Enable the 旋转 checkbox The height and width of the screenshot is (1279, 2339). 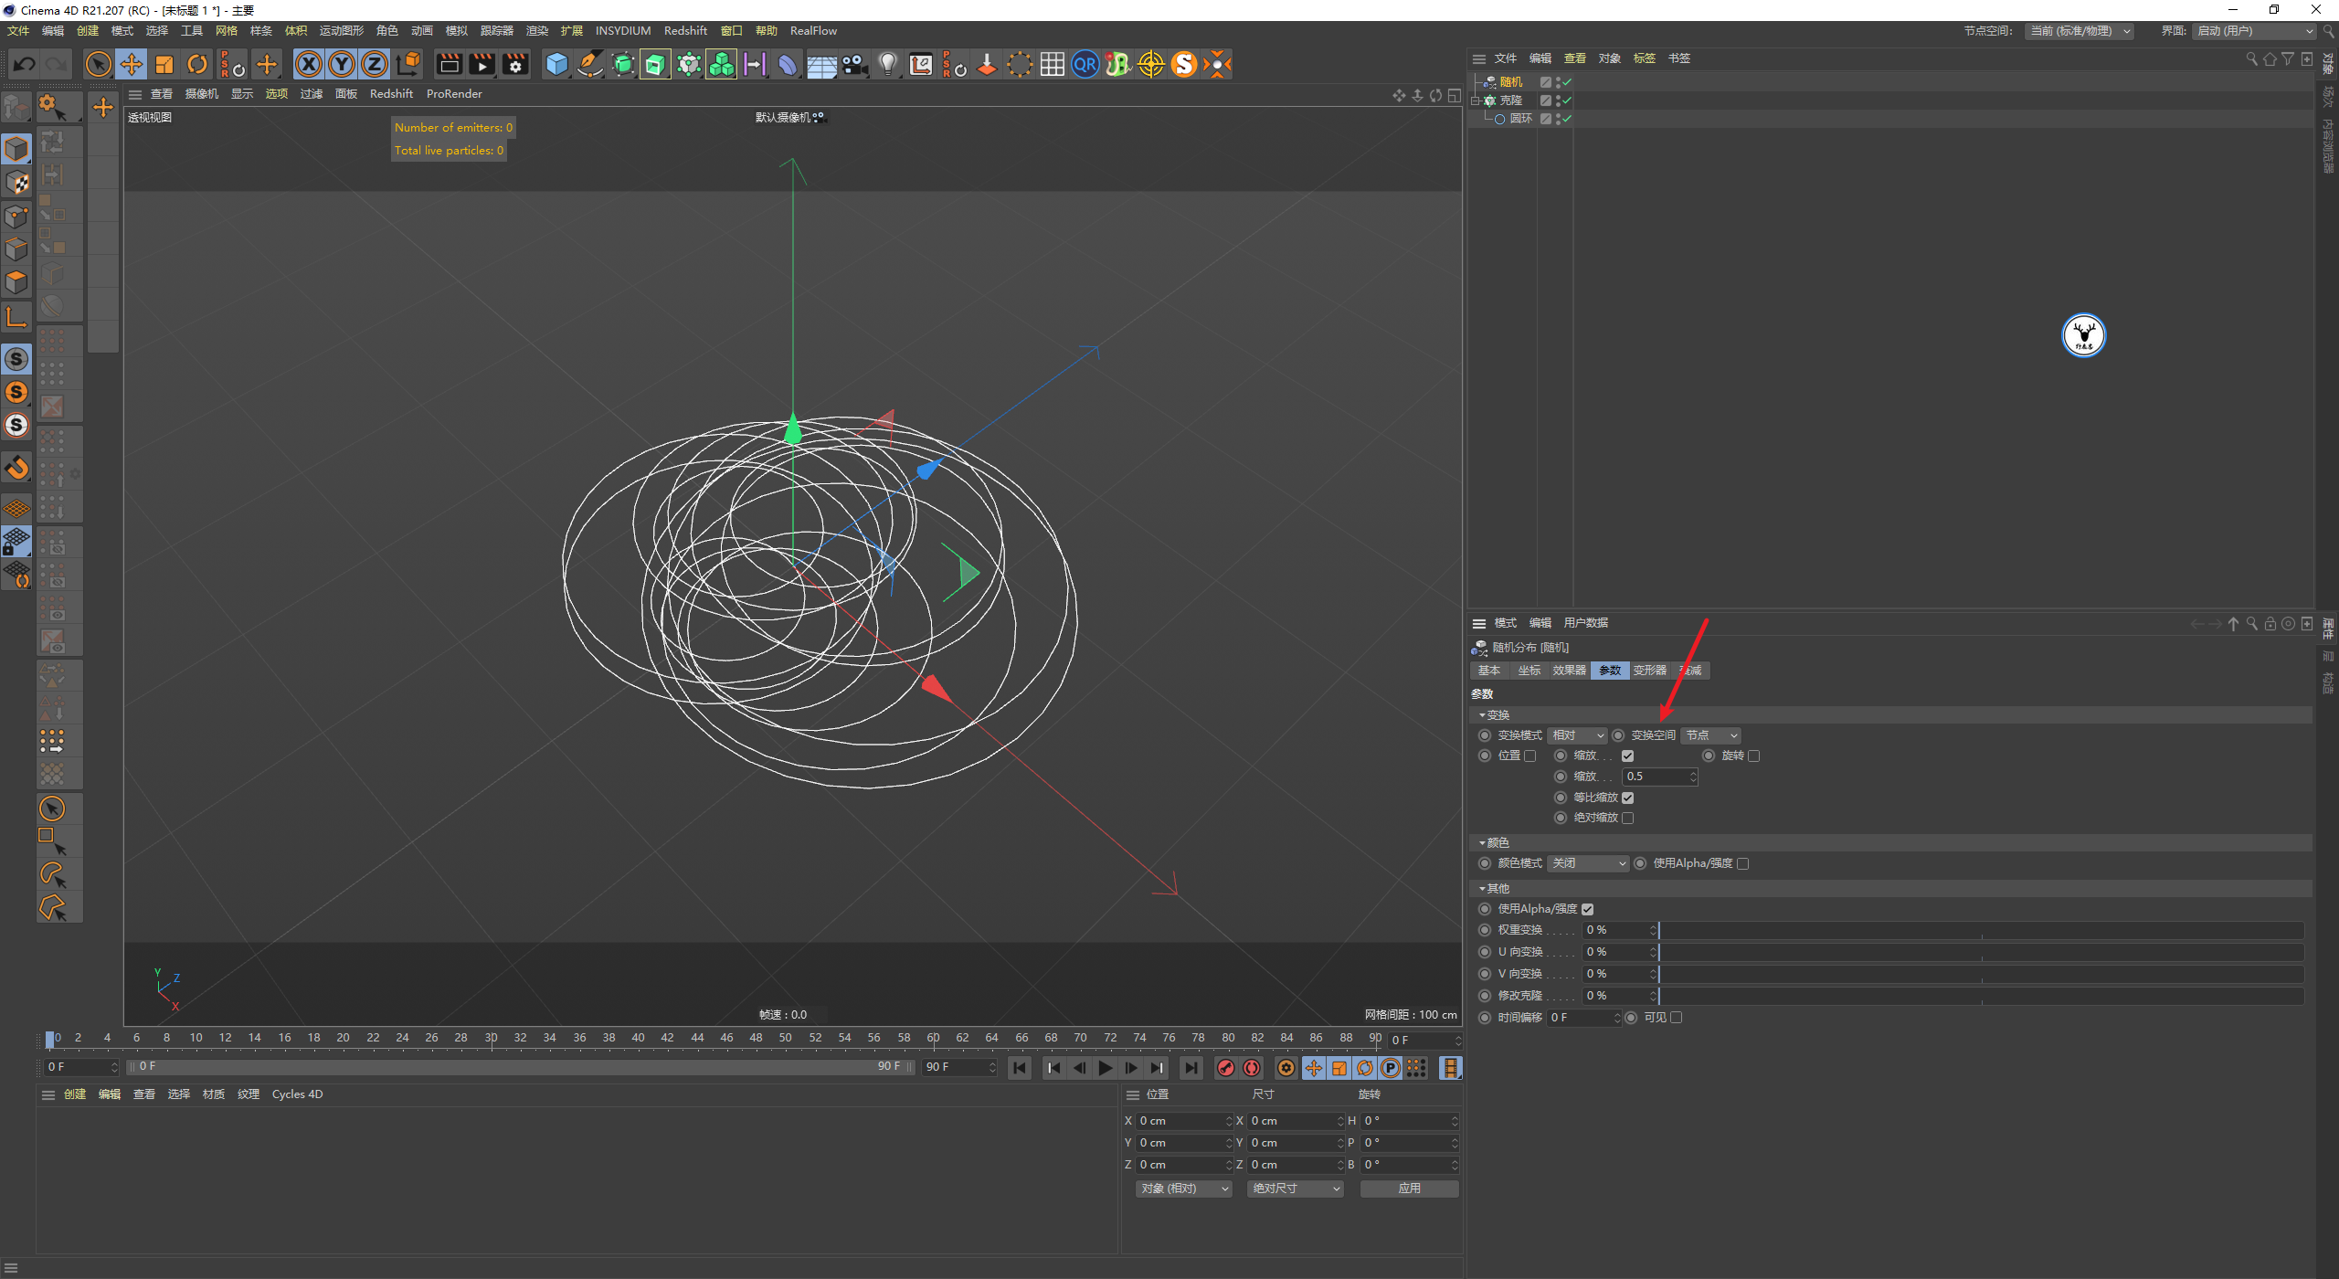tap(1753, 756)
